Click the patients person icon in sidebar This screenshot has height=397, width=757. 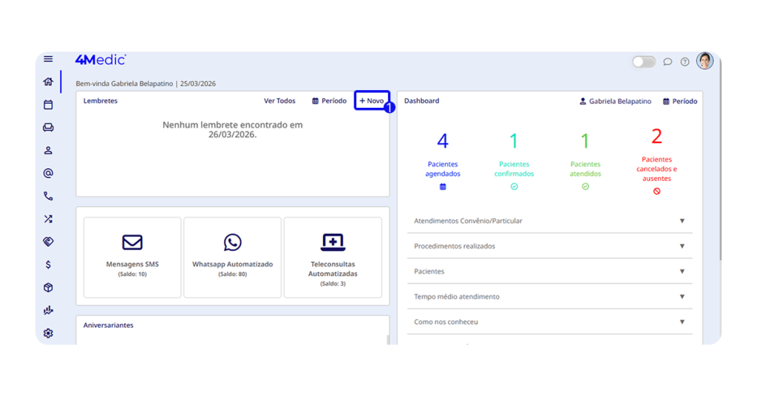(48, 151)
